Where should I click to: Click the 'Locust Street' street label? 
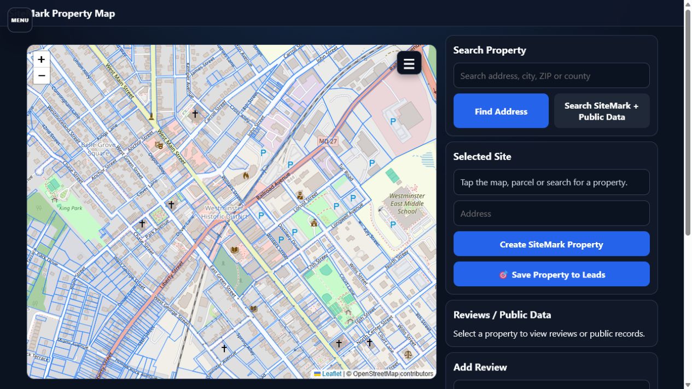[305, 203]
